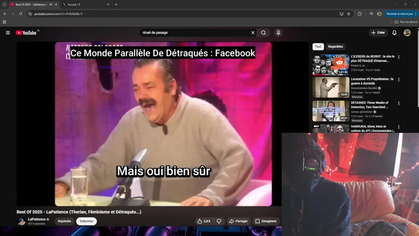Open HANOUNA show video thumbnail
The height and width of the screenshot is (236, 419).
(331, 128)
